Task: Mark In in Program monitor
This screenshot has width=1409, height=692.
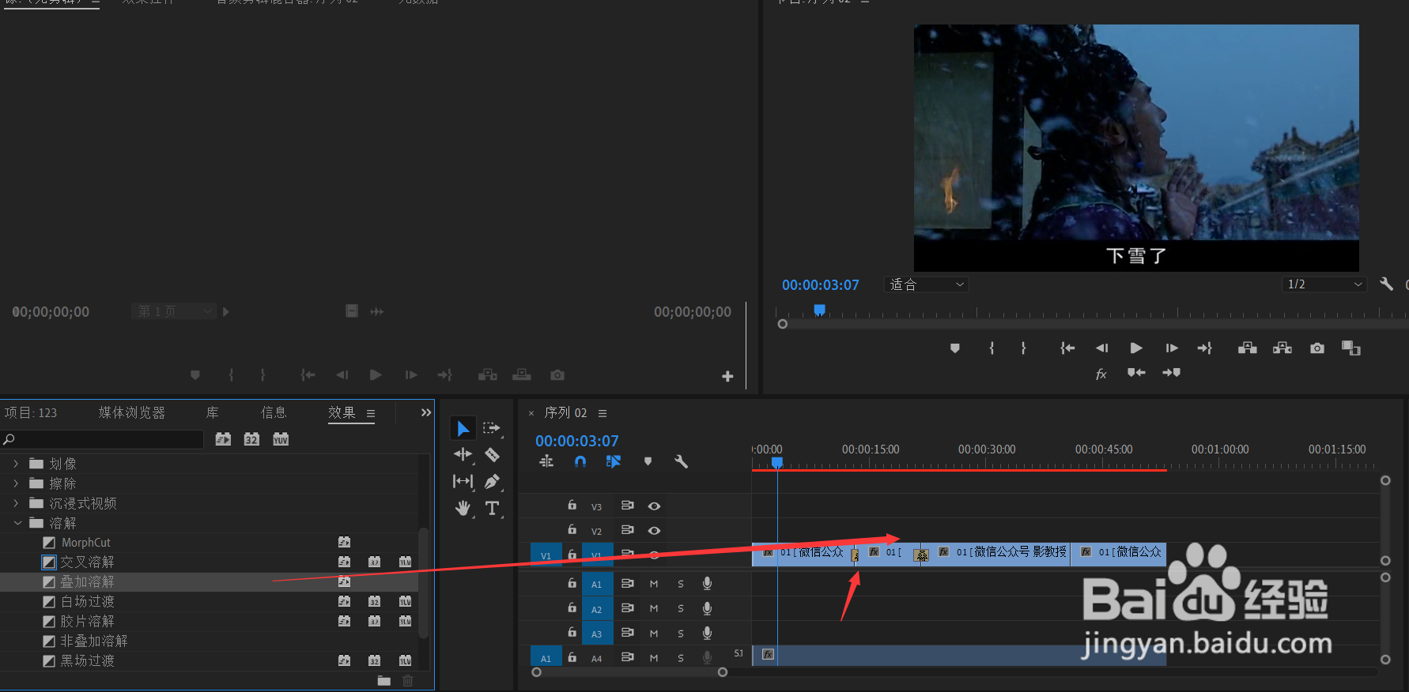Action: pos(992,348)
